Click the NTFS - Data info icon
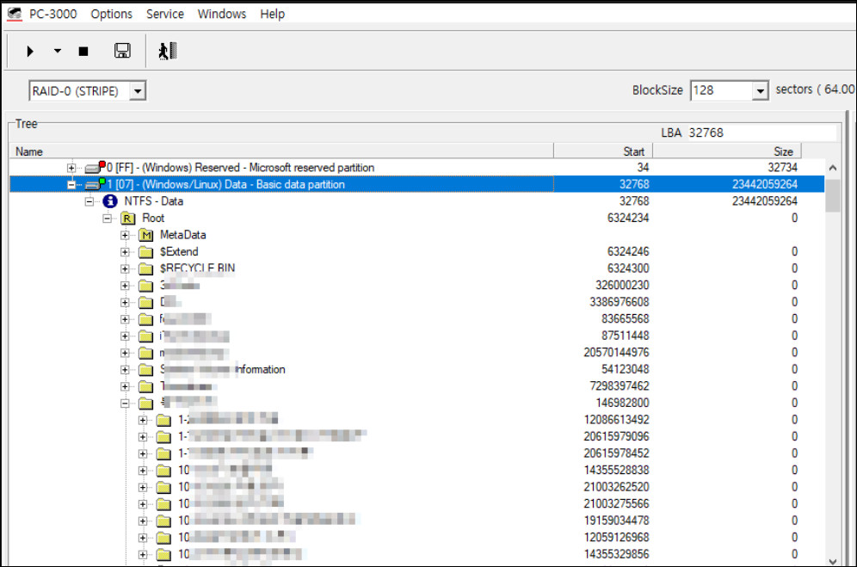The width and height of the screenshot is (857, 567). 110,201
